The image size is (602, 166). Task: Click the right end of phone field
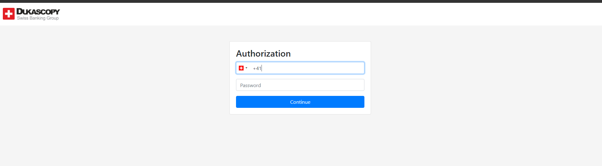pos(359,68)
